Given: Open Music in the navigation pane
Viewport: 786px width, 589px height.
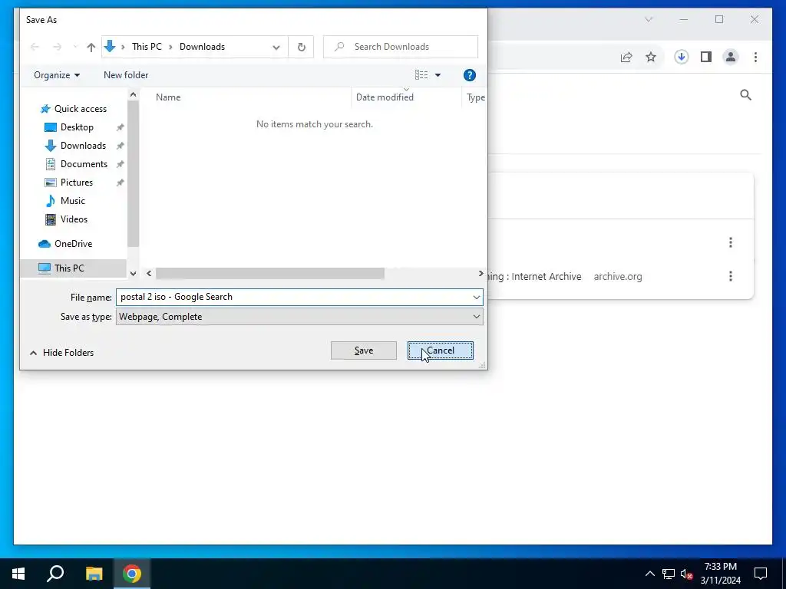Looking at the screenshot, I should (73, 201).
